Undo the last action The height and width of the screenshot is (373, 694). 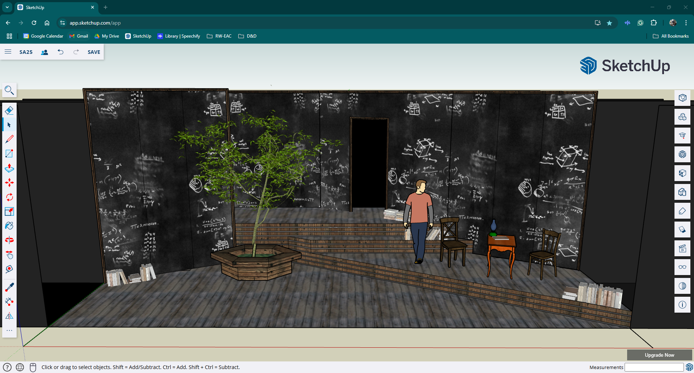point(60,52)
